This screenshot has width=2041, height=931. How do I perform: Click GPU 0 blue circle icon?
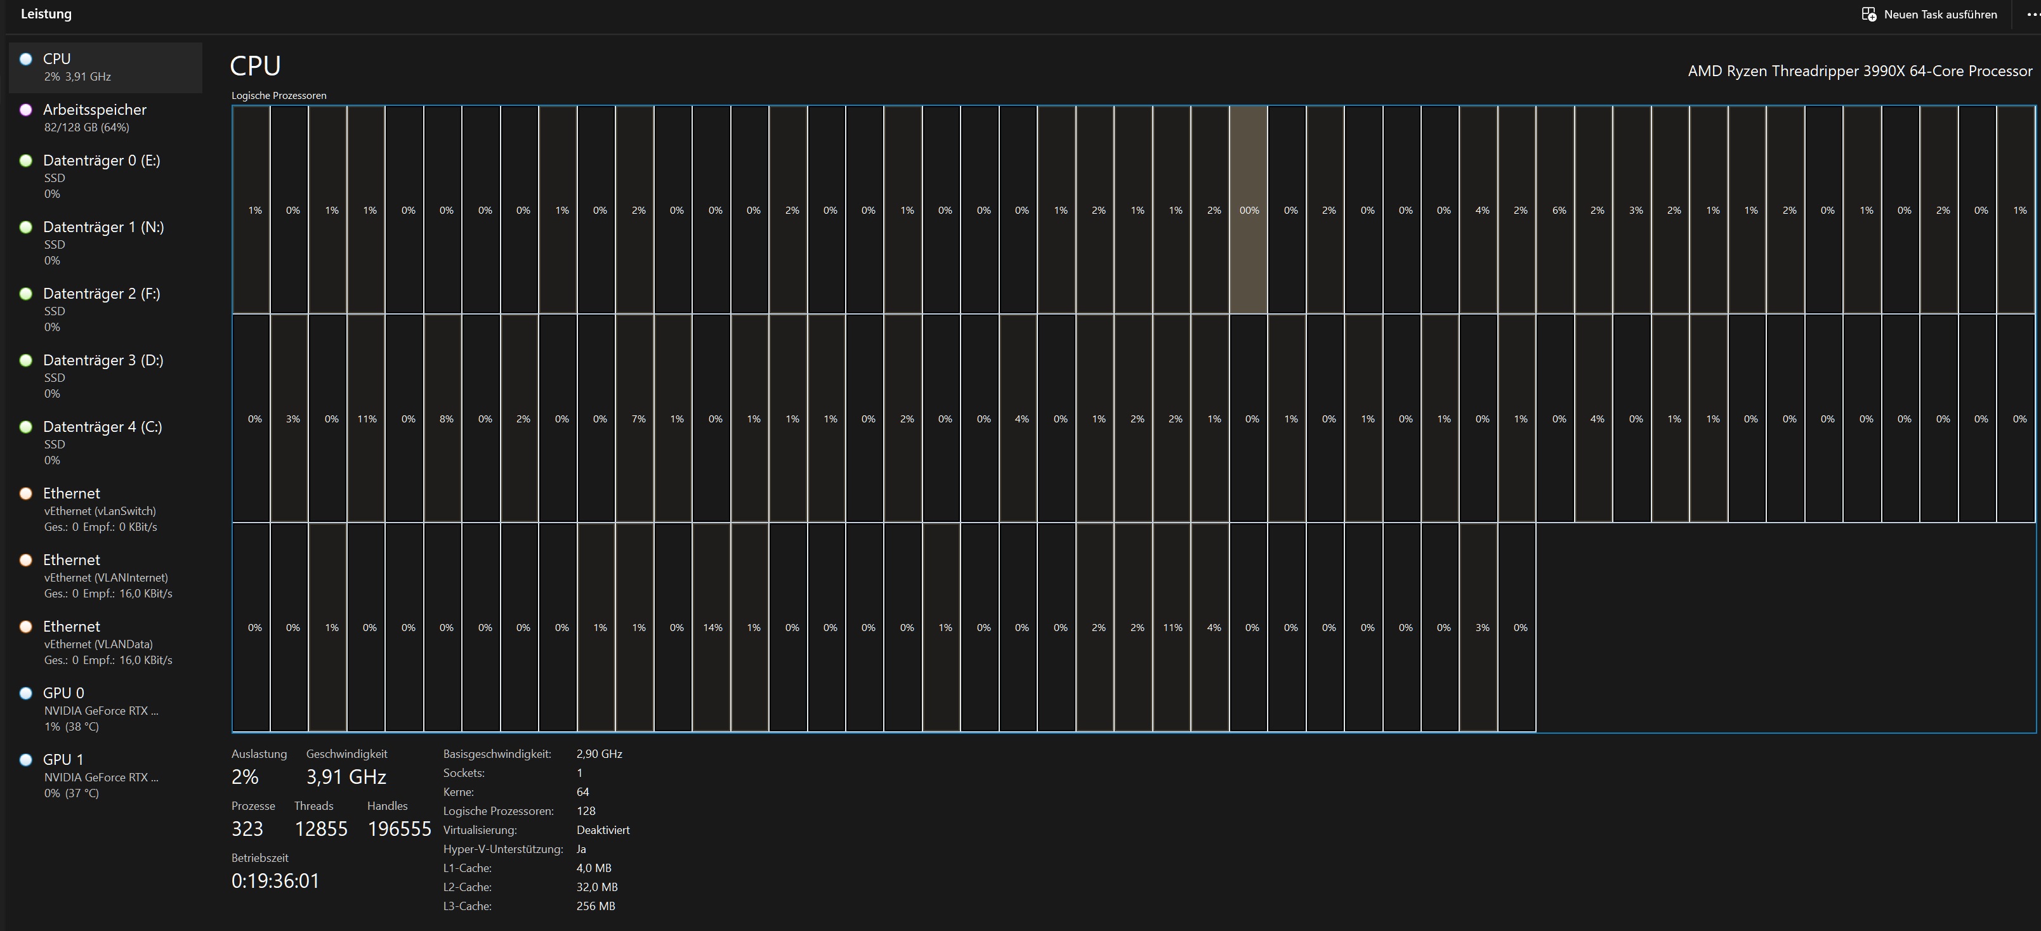(x=25, y=693)
